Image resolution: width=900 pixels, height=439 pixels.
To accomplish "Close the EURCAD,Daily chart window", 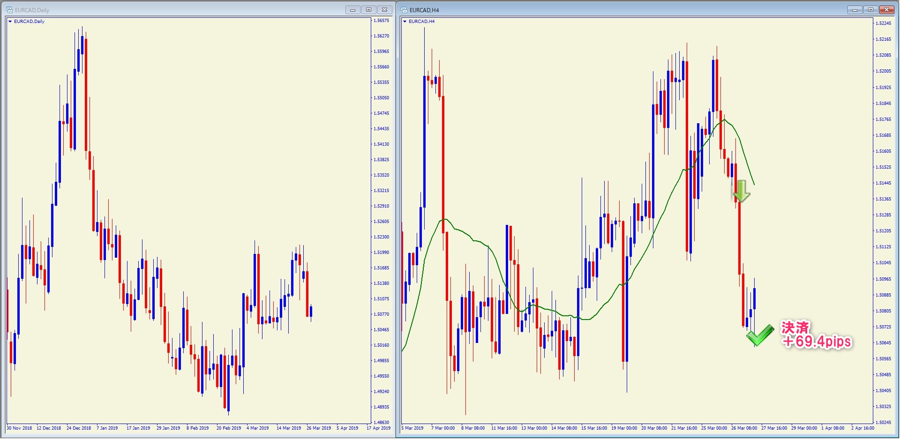I will click(x=384, y=10).
